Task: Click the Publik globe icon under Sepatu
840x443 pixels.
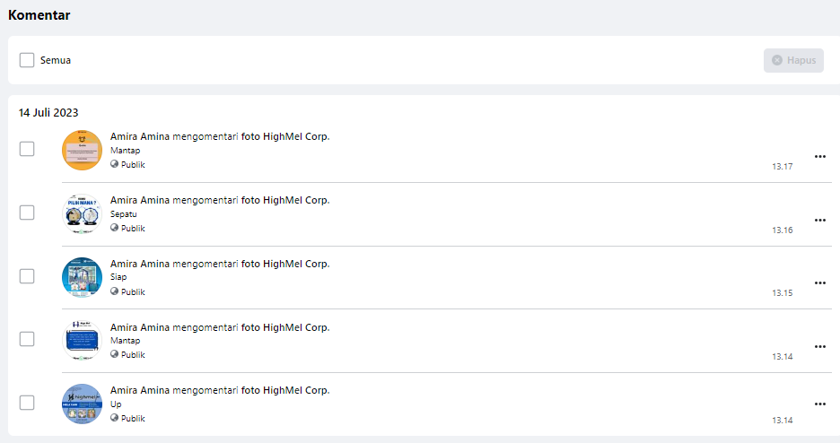Action: tap(115, 228)
